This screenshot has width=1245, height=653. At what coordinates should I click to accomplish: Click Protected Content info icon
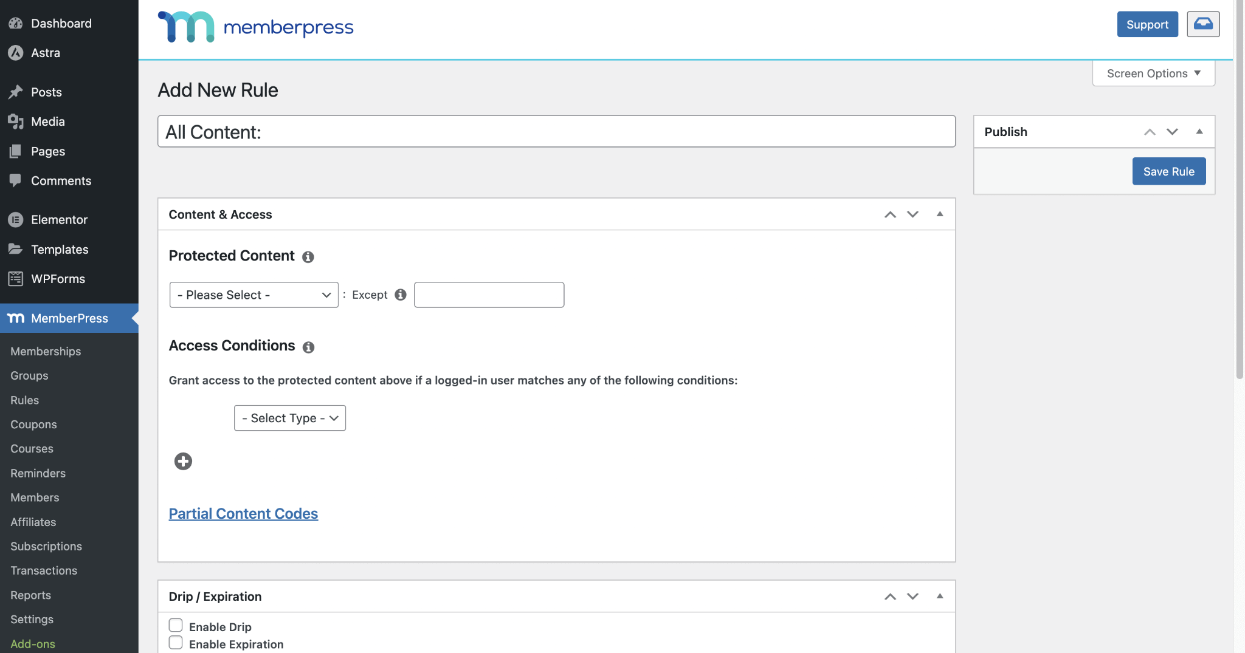click(308, 257)
